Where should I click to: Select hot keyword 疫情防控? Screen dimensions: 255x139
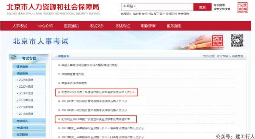tap(171, 14)
